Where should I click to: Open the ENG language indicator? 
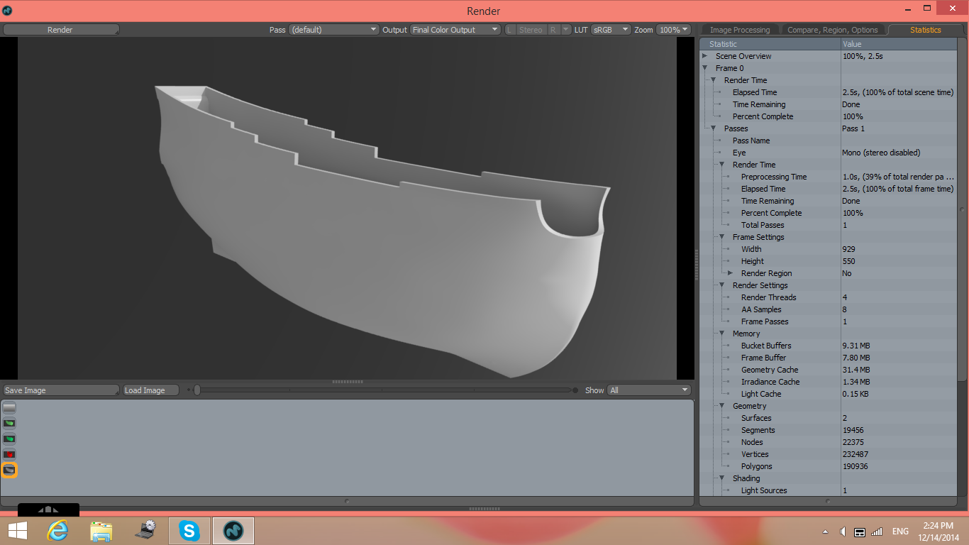[900, 532]
